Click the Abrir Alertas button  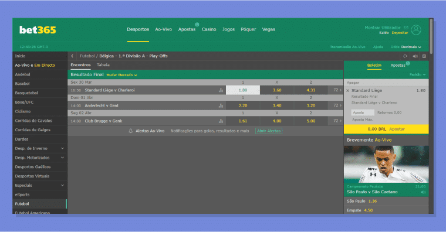269,131
